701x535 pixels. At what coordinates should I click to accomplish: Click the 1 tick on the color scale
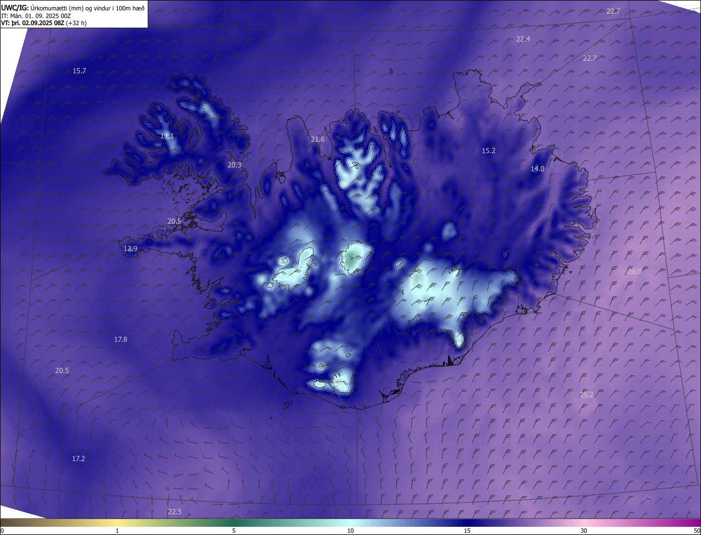pyautogui.click(x=117, y=531)
